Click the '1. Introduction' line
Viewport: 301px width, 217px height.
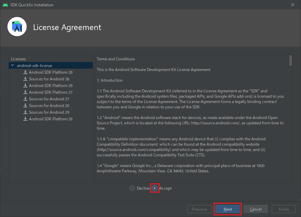click(x=109, y=80)
